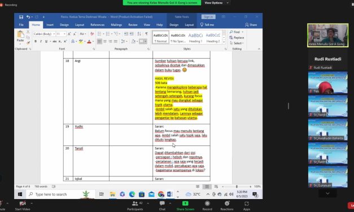Image resolution: width=354 pixels, height=212 pixels.
Task: Click the Increase Indent icon
Action: [x=132, y=34]
